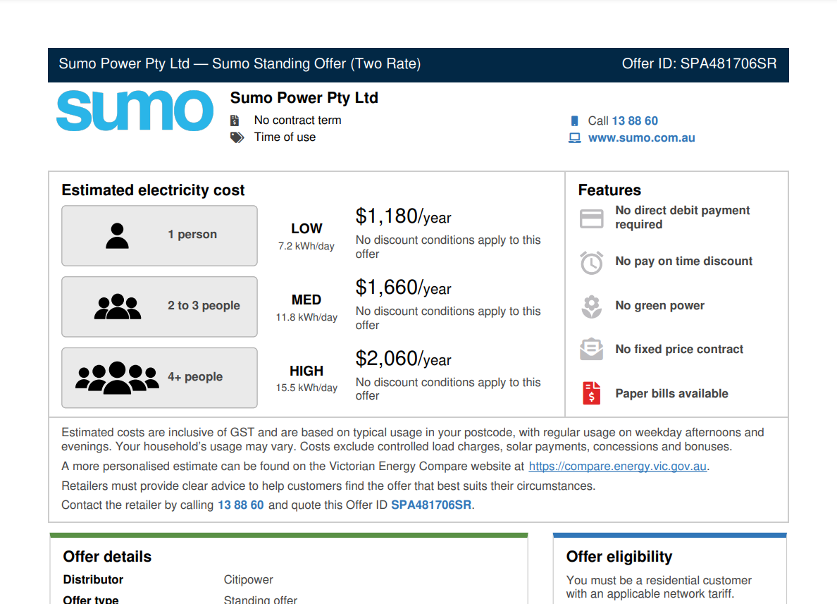Click the three-people group icon
The width and height of the screenshot is (837, 604).
click(118, 307)
